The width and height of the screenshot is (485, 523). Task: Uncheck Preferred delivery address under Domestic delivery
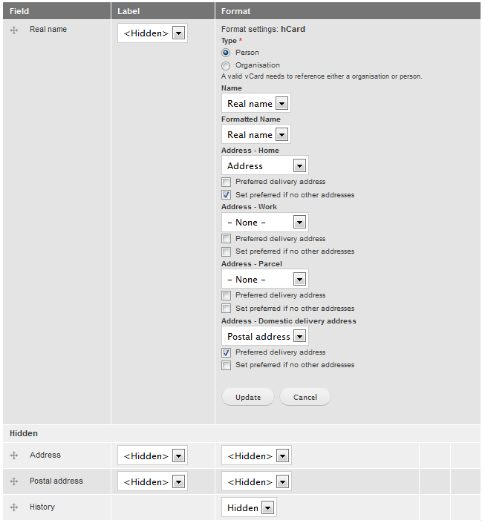[226, 352]
